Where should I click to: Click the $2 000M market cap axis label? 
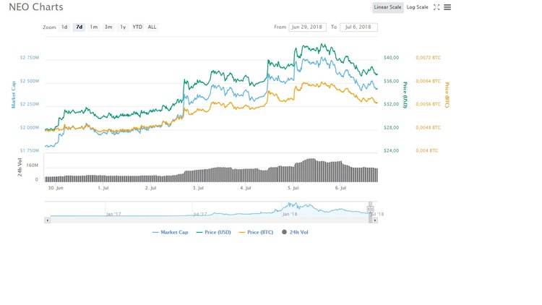pyautogui.click(x=30, y=128)
